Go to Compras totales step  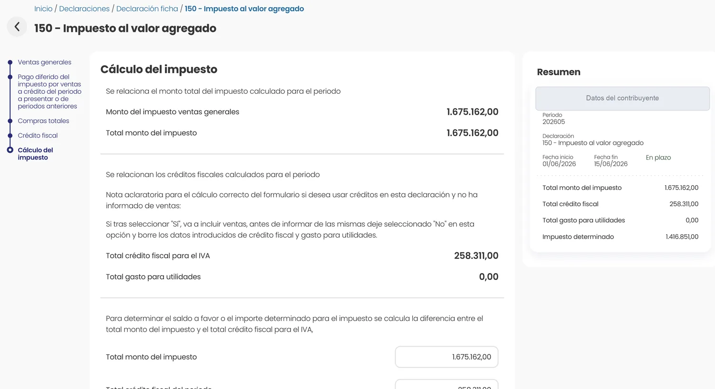tap(43, 120)
